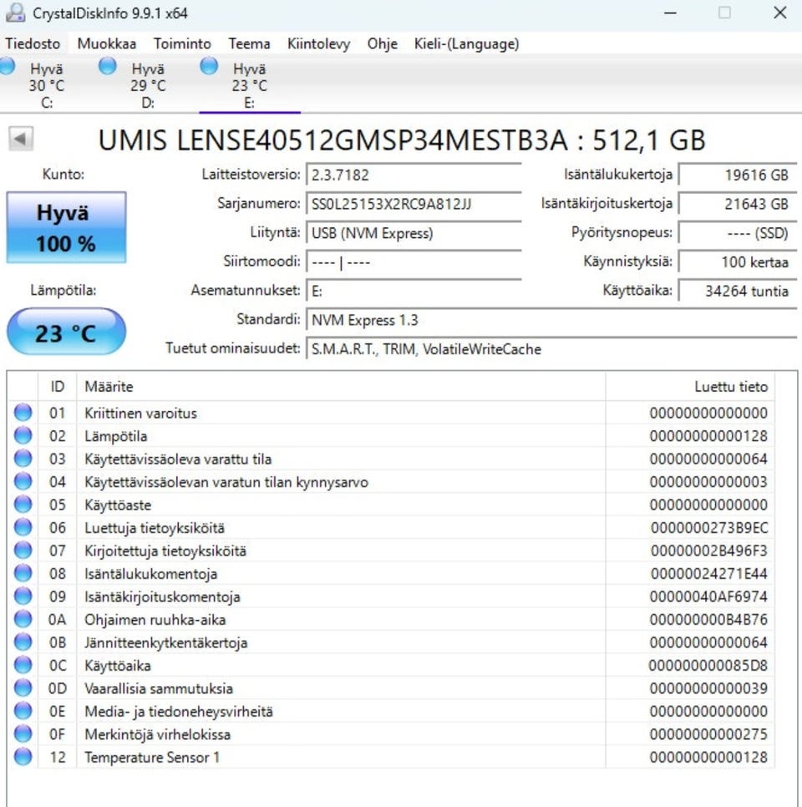Click status orb for Jännitteenkytkentäkertoja row

(23, 642)
